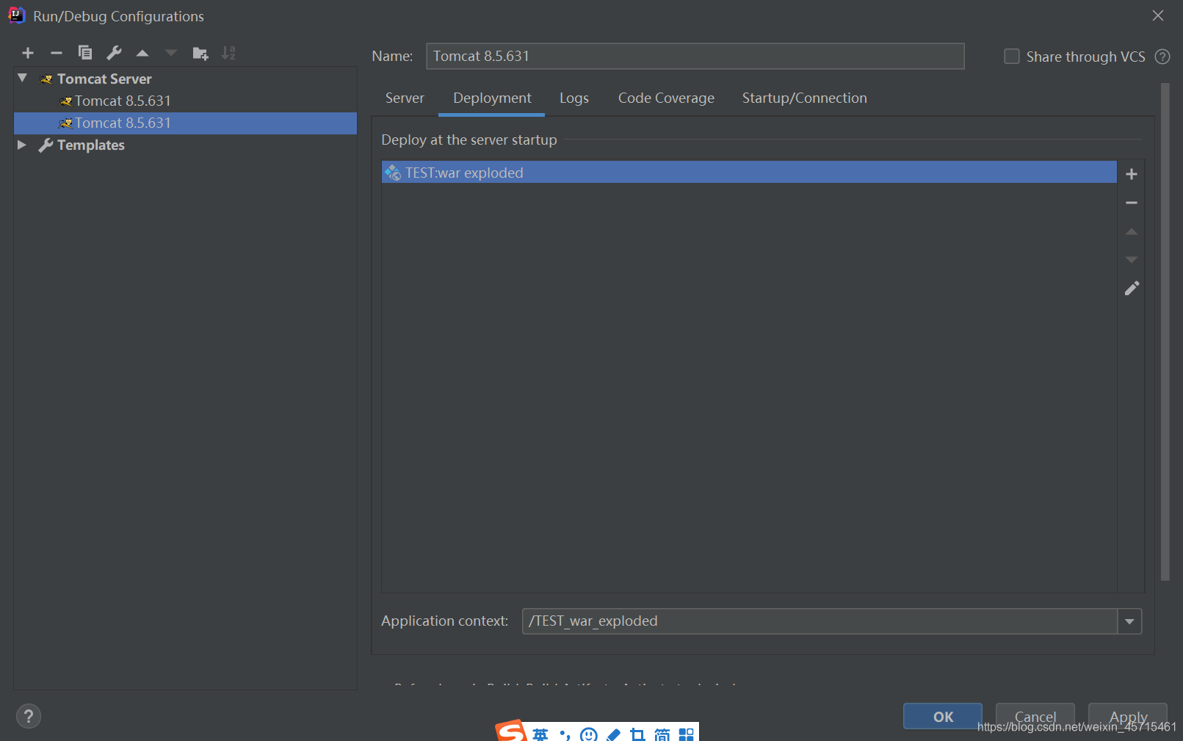Open the edit templates wrench tool
Viewport: 1183px width, 741px height.
pyautogui.click(x=114, y=53)
